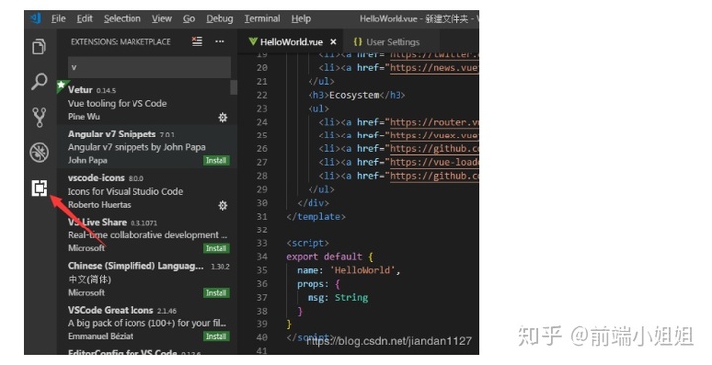Open vscode-icons extension gear settings

pos(222,205)
